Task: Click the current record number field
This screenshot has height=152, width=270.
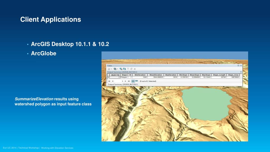Action: (119, 81)
